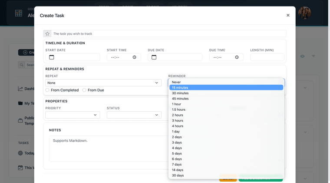Choose 1 hour reminder option
The image size is (330, 183).
click(x=226, y=104)
